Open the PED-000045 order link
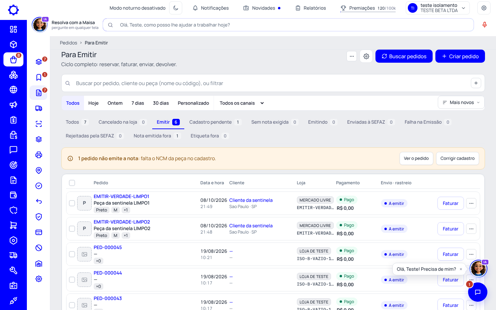The height and width of the screenshot is (310, 496). coord(108,247)
